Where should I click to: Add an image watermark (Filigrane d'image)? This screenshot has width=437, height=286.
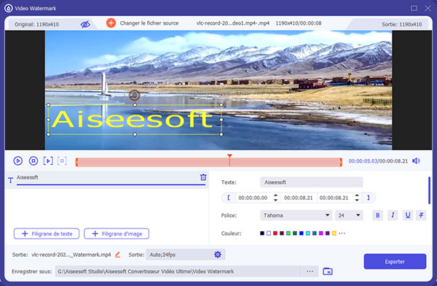(117, 233)
